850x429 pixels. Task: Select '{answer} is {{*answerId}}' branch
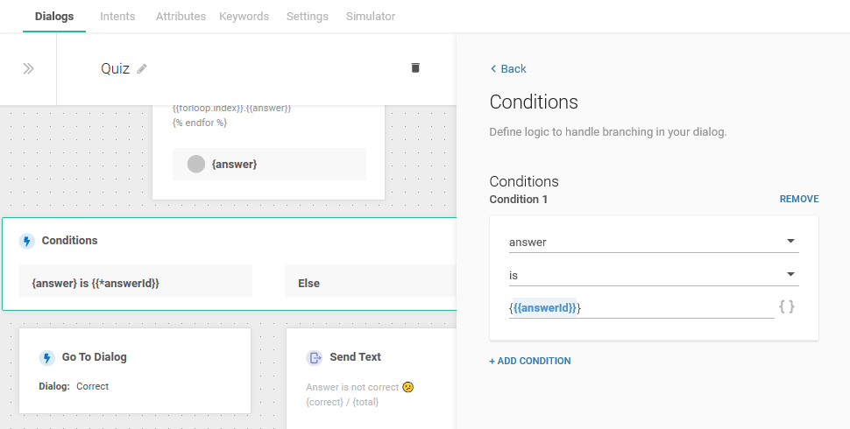[135, 283]
